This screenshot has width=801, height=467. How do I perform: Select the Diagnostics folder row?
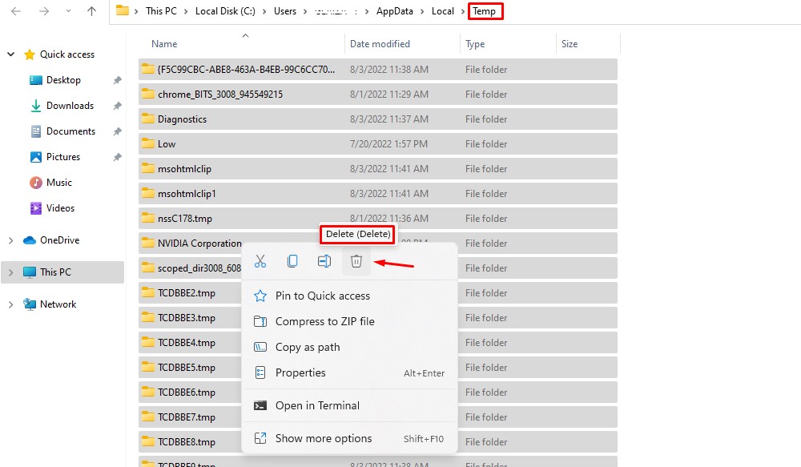coord(182,119)
